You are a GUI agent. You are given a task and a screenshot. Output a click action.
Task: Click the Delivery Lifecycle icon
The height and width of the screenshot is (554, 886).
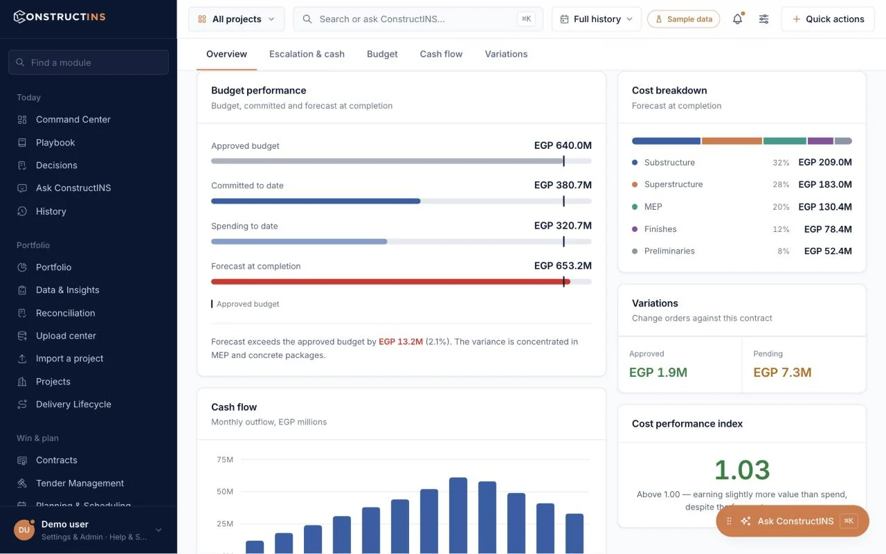[22, 404]
